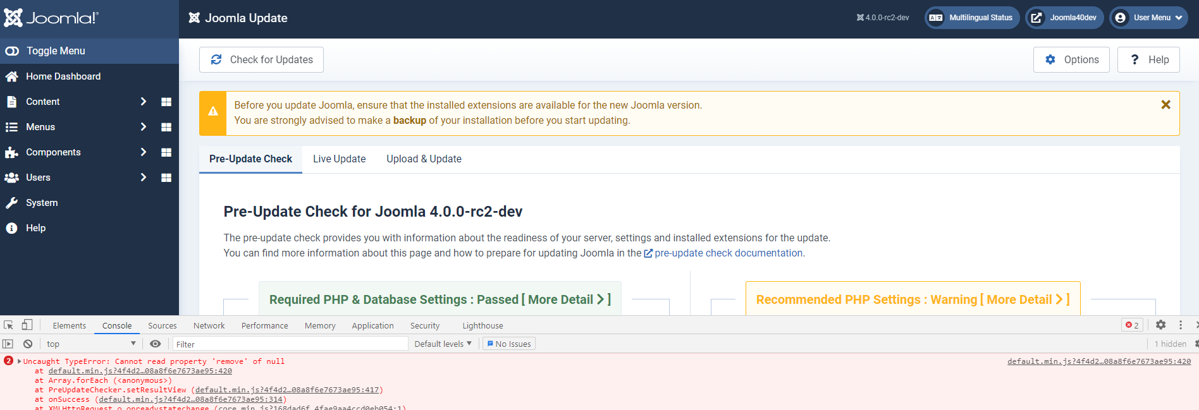The image size is (1199, 410).
Task: Select the DevTools inspect element icon
Action: 8,325
